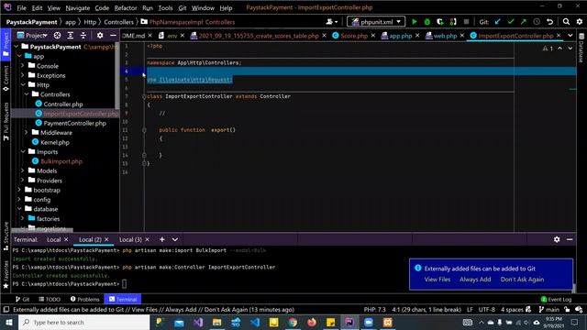Click the Git rollback undo icon
The image size is (587, 330).
(x=549, y=22)
